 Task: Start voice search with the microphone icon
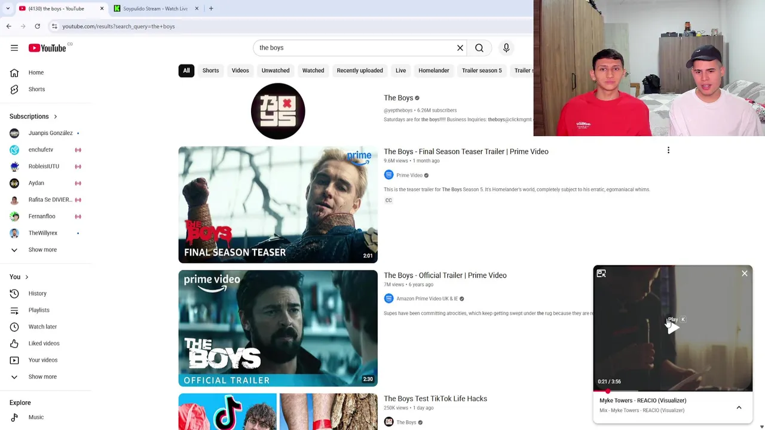pos(506,48)
